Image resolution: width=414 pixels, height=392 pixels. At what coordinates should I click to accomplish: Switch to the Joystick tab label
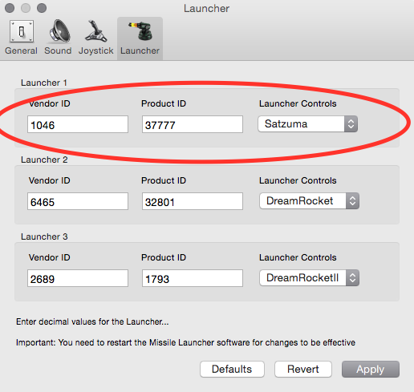[x=96, y=51]
